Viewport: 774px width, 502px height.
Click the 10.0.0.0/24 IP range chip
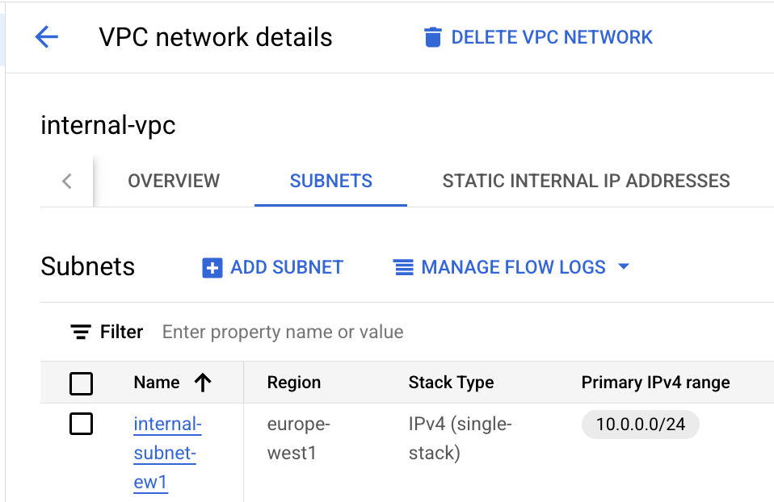[x=640, y=425]
